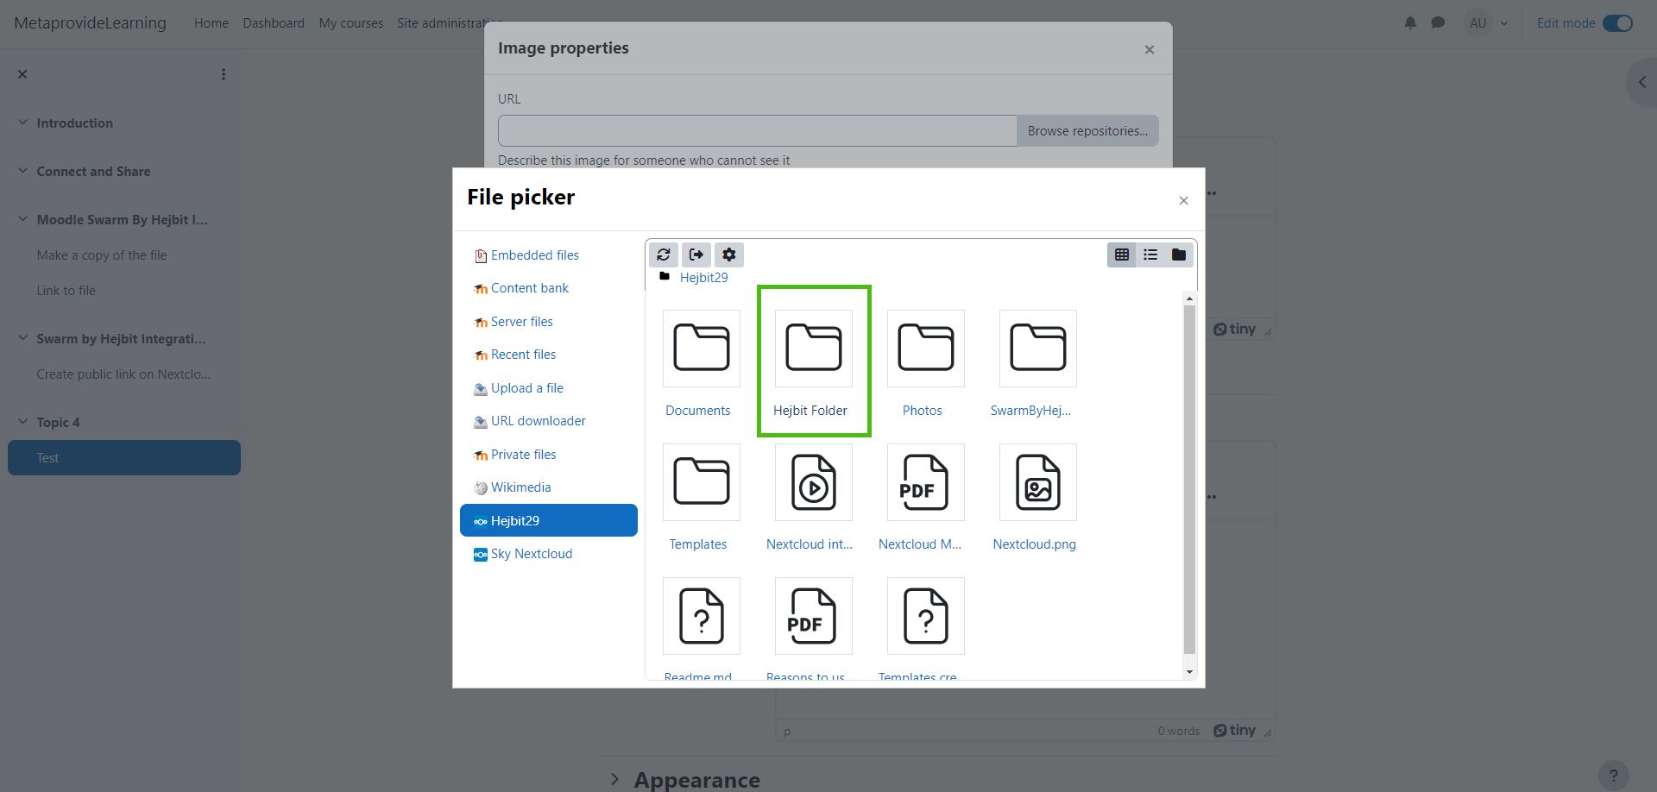The width and height of the screenshot is (1657, 792).
Task: Select the Nextcloud int... video file
Action: (x=813, y=482)
